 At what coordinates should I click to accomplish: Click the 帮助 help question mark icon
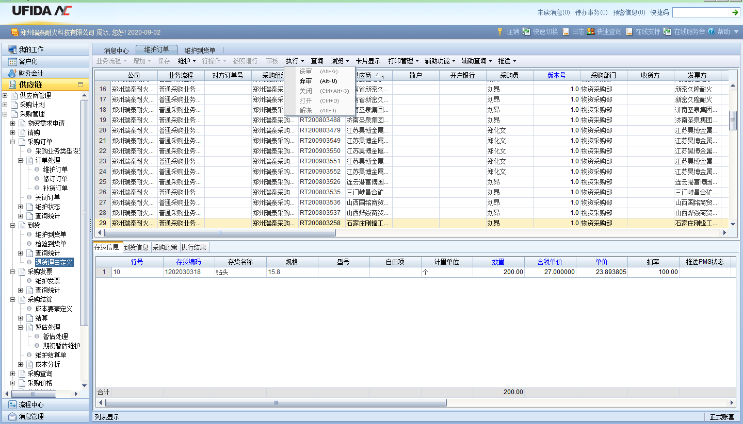coord(712,31)
